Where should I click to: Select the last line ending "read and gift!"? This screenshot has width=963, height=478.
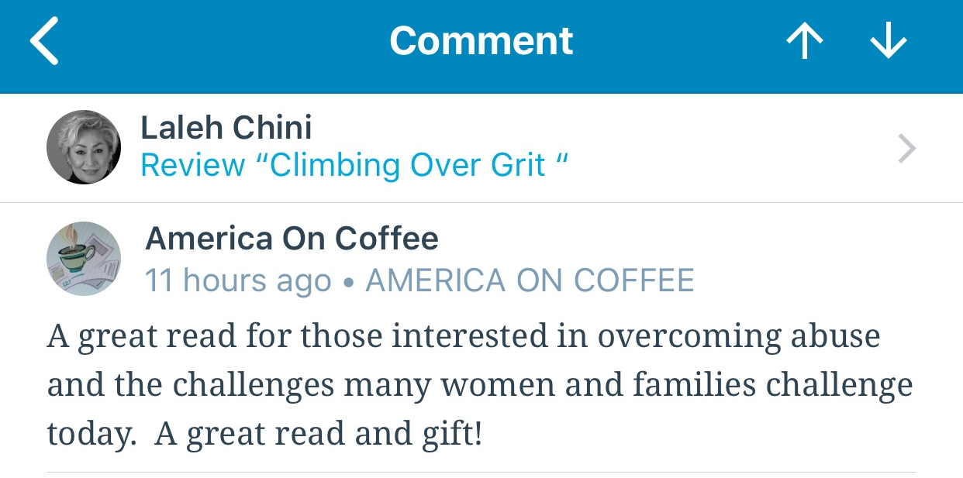coord(264,434)
